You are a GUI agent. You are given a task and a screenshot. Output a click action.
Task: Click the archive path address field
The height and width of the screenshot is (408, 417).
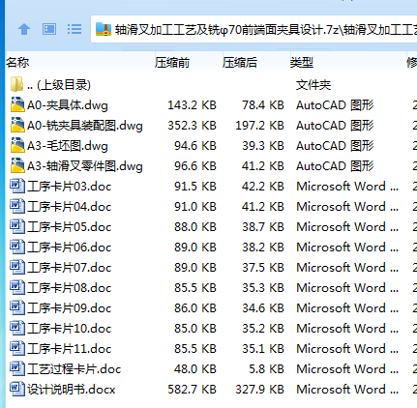253,29
